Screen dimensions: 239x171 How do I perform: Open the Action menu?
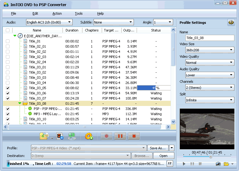point(57,13)
